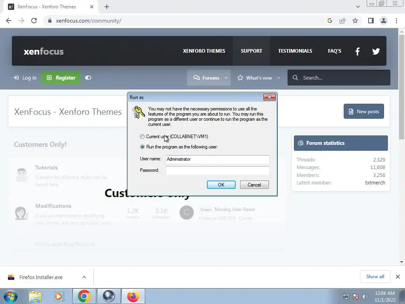
Task: Click the Chrome profile avatar
Action: click(x=384, y=21)
